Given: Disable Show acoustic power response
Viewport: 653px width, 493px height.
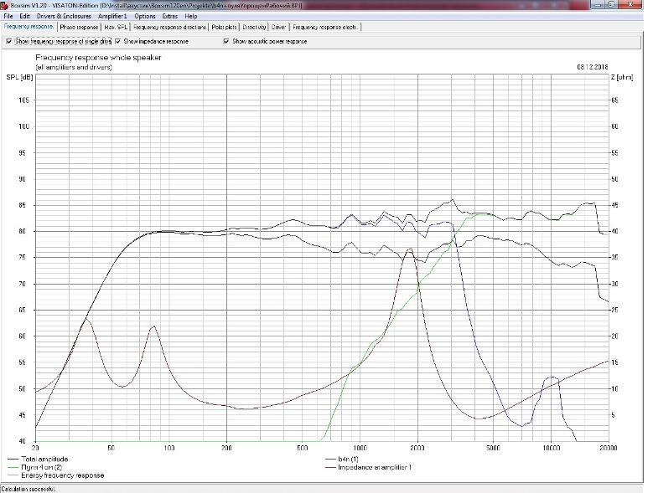Looking at the screenshot, I should pos(226,41).
